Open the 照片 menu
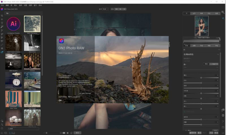Viewport: 226px width, 135px height. [x=16, y=5]
